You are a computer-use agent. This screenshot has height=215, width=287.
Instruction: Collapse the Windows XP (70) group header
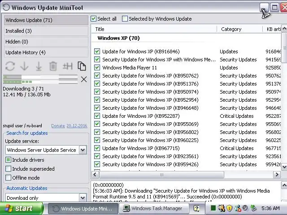(x=118, y=38)
